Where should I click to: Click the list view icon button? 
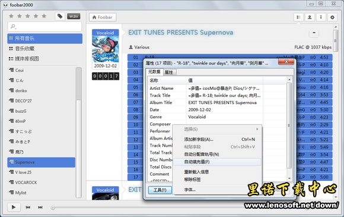(x=298, y=17)
